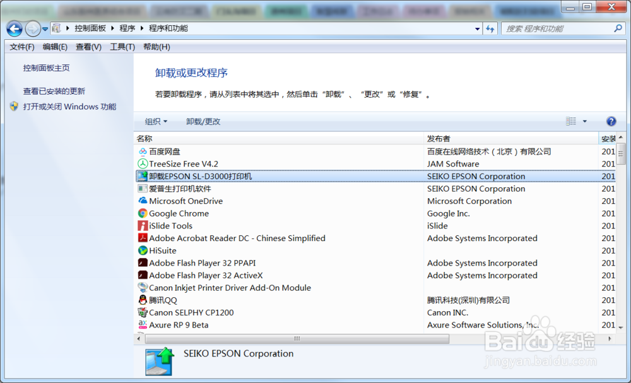The width and height of the screenshot is (631, 383).
Task: Open the 帮助(H) menu
Action: tap(156, 47)
